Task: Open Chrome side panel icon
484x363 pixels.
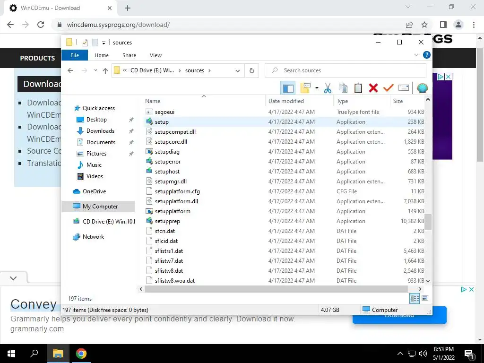Action: (x=443, y=25)
